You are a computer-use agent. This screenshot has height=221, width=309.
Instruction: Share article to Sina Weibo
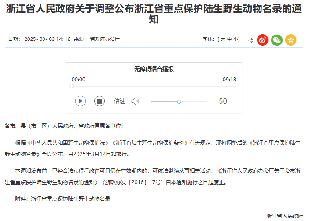tap(263, 40)
